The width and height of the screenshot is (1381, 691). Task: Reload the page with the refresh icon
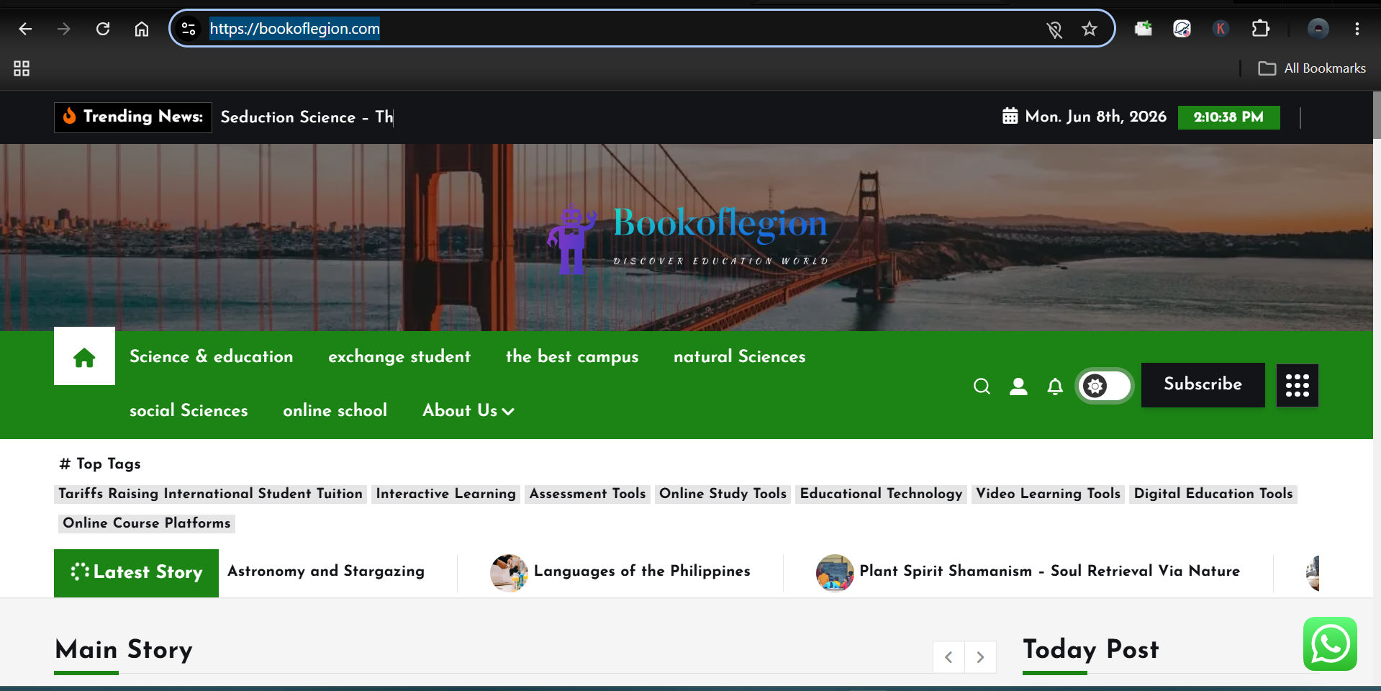pyautogui.click(x=103, y=29)
